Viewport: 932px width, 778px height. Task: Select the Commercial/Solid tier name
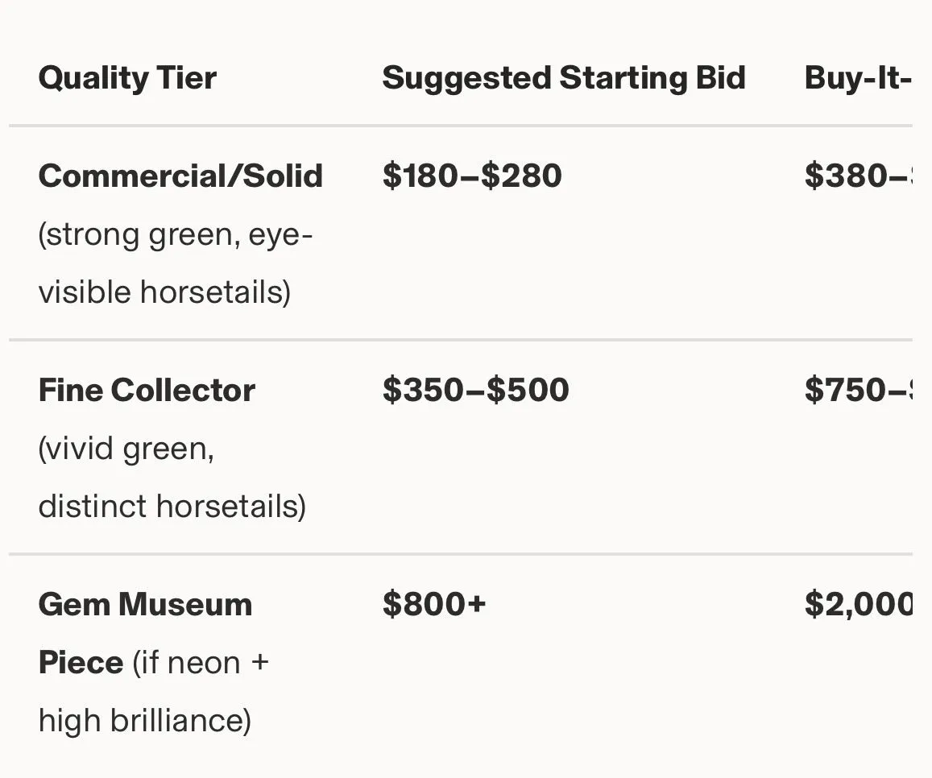coord(180,176)
